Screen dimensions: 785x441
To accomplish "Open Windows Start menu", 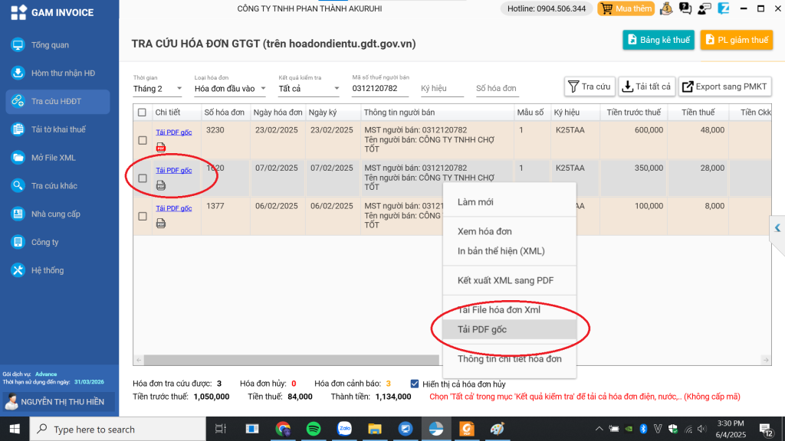I will (x=15, y=429).
